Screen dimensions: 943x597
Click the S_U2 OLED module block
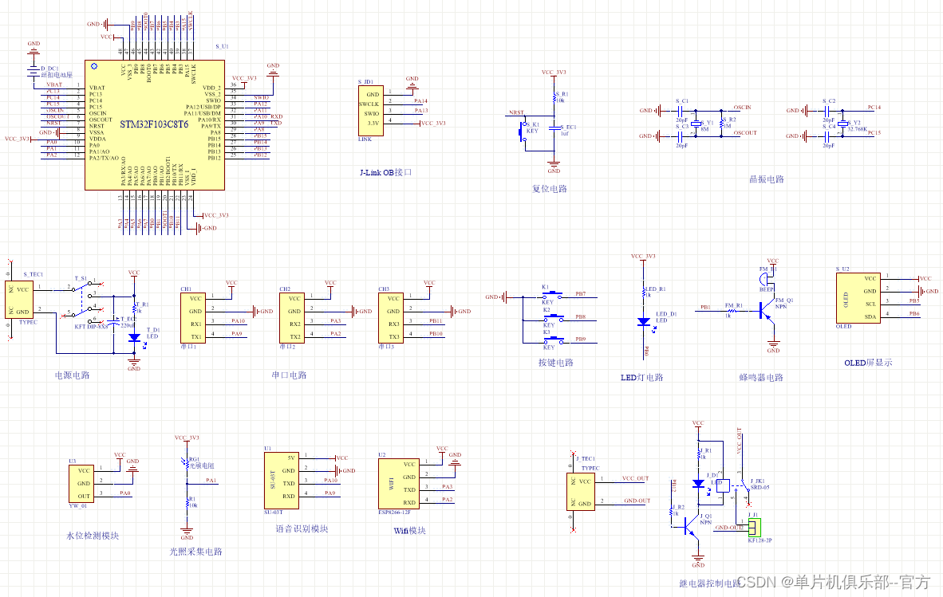click(x=858, y=298)
